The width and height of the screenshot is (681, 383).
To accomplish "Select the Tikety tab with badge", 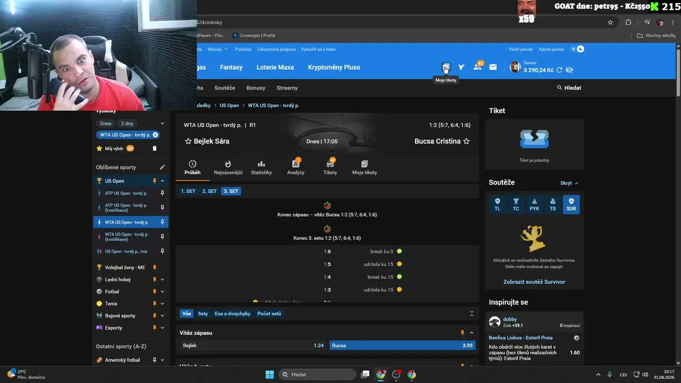I will (330, 168).
